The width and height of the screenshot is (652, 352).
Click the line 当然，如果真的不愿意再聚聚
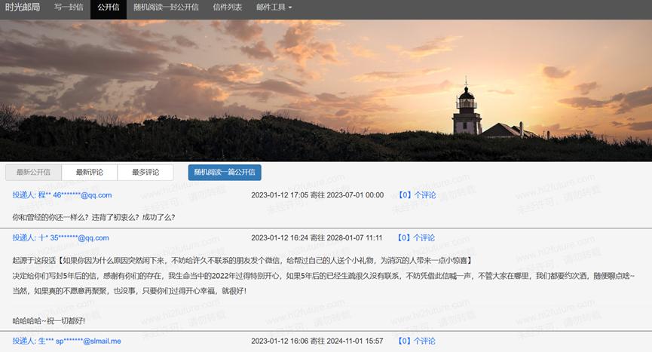point(130,291)
